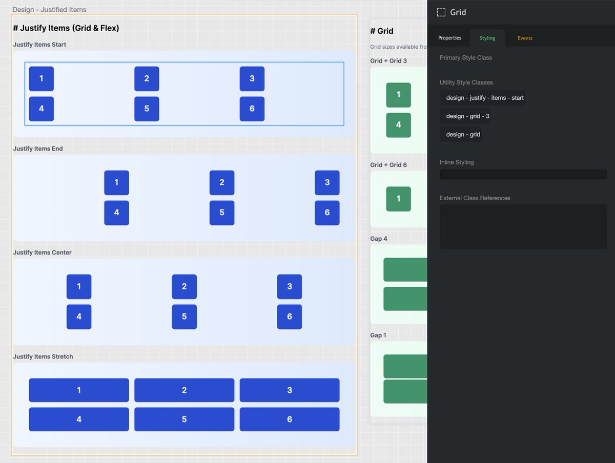Viewport: 615px width, 463px height.
Task: Click into the External Class References box
Action: point(523,227)
